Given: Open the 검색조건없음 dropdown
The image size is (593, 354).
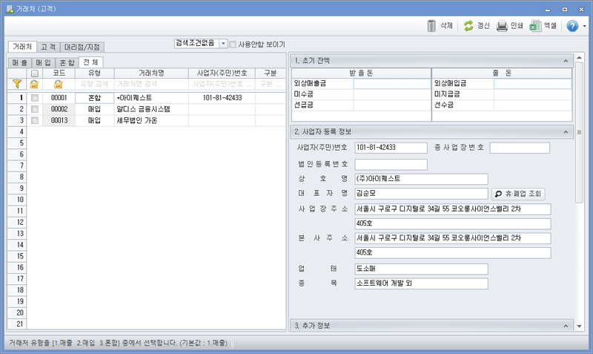Looking at the screenshot, I should coord(224,45).
